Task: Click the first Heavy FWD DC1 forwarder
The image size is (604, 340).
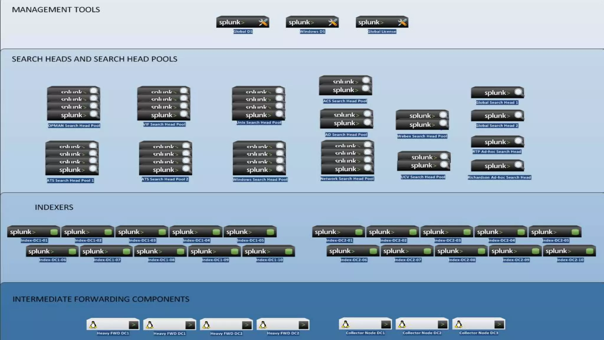Action: tap(113, 325)
